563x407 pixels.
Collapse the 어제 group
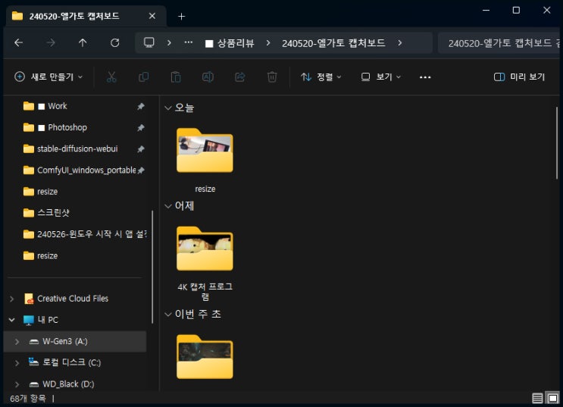pos(167,206)
